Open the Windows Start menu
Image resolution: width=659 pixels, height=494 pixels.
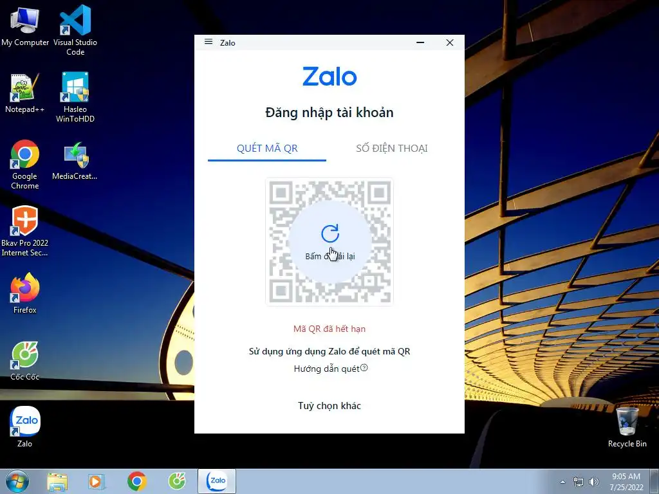pyautogui.click(x=17, y=481)
